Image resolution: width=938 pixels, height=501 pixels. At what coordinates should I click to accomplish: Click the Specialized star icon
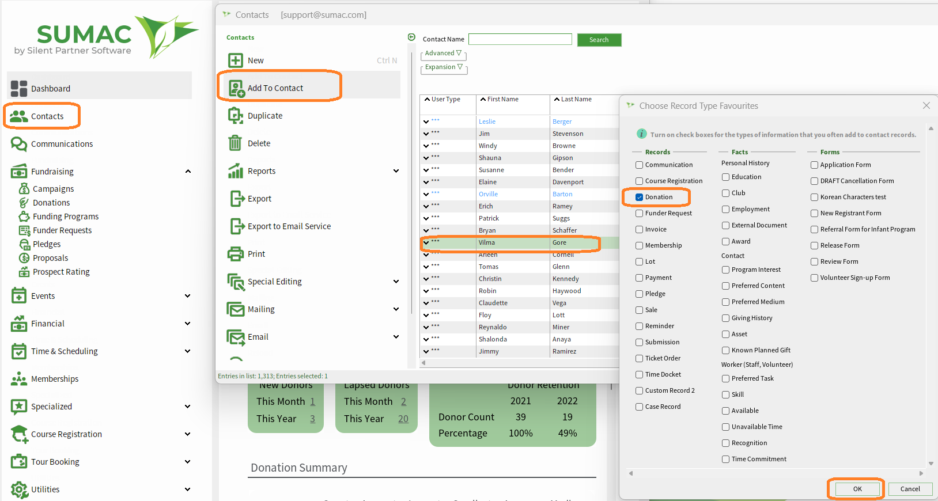[19, 407]
